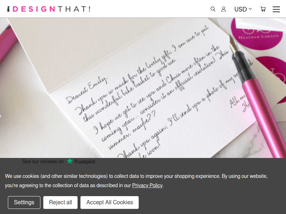Click the cookie notice text

click(136, 181)
